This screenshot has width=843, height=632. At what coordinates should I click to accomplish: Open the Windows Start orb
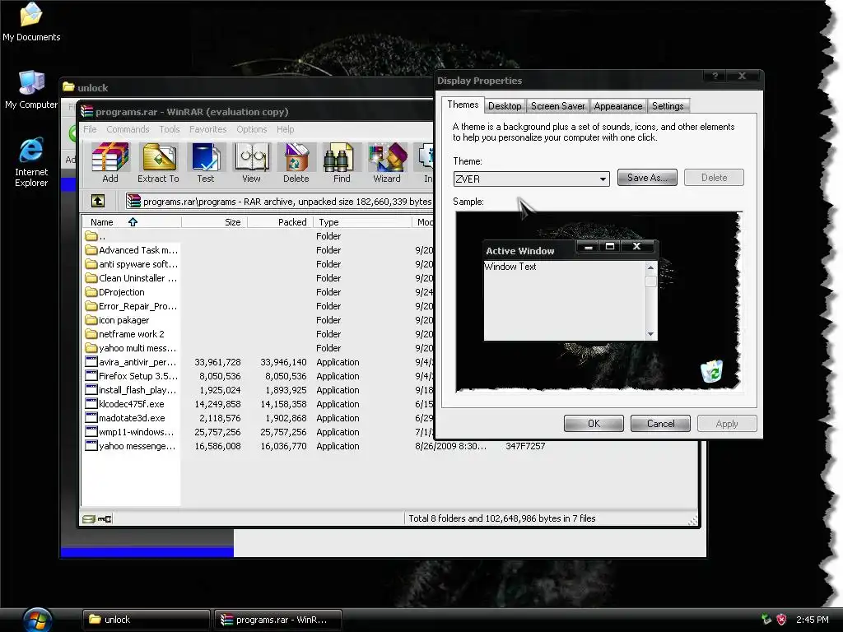pyautogui.click(x=37, y=620)
